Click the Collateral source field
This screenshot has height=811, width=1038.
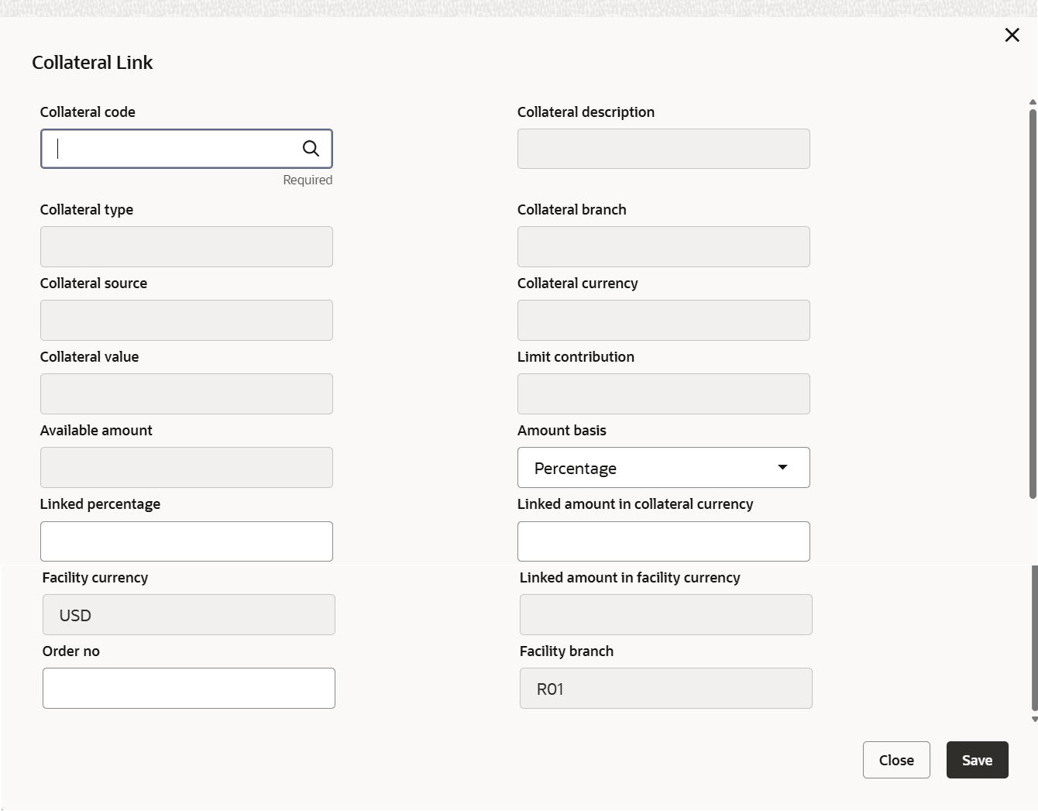(187, 321)
